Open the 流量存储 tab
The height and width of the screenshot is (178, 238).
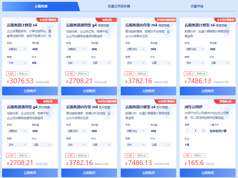[197, 6]
